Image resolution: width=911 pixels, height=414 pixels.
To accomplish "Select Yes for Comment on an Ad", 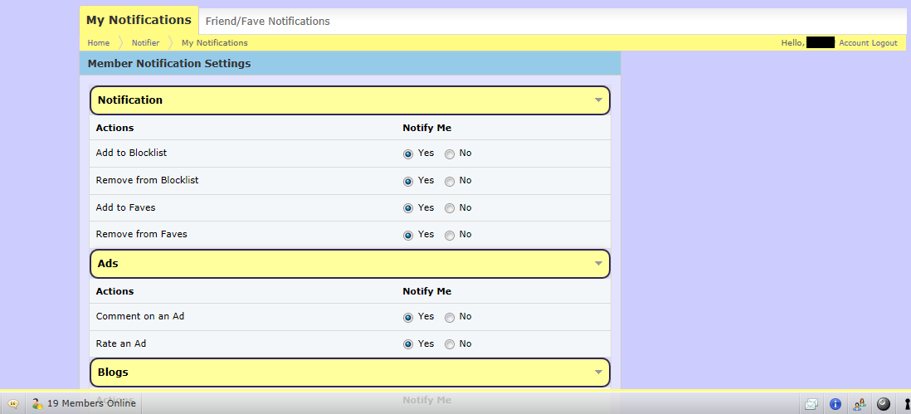I will [x=408, y=317].
